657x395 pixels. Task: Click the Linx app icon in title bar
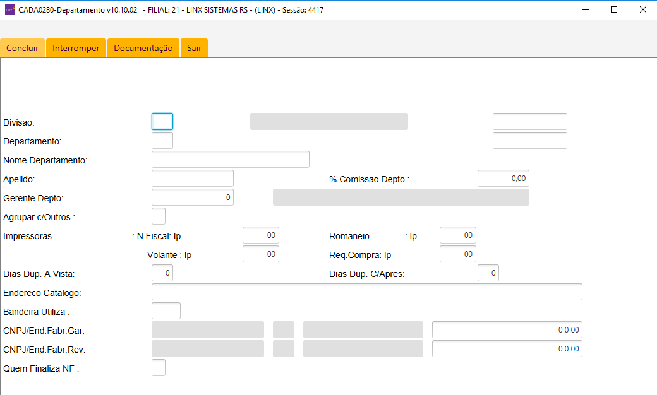(x=9, y=9)
